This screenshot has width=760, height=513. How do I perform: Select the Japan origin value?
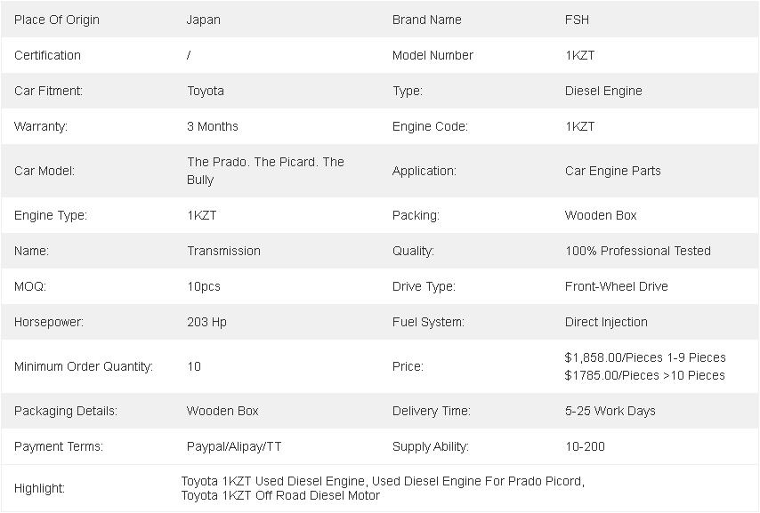coord(204,20)
